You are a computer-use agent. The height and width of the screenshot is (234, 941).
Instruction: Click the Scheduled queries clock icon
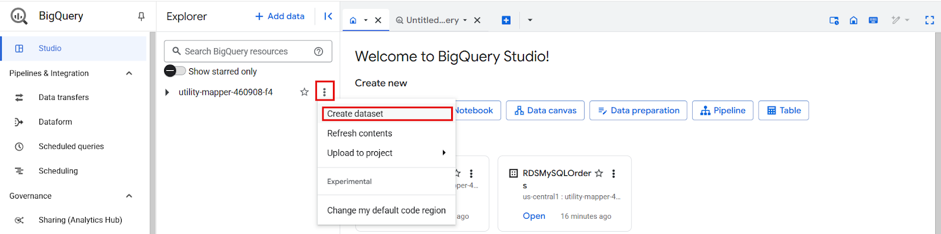19,146
